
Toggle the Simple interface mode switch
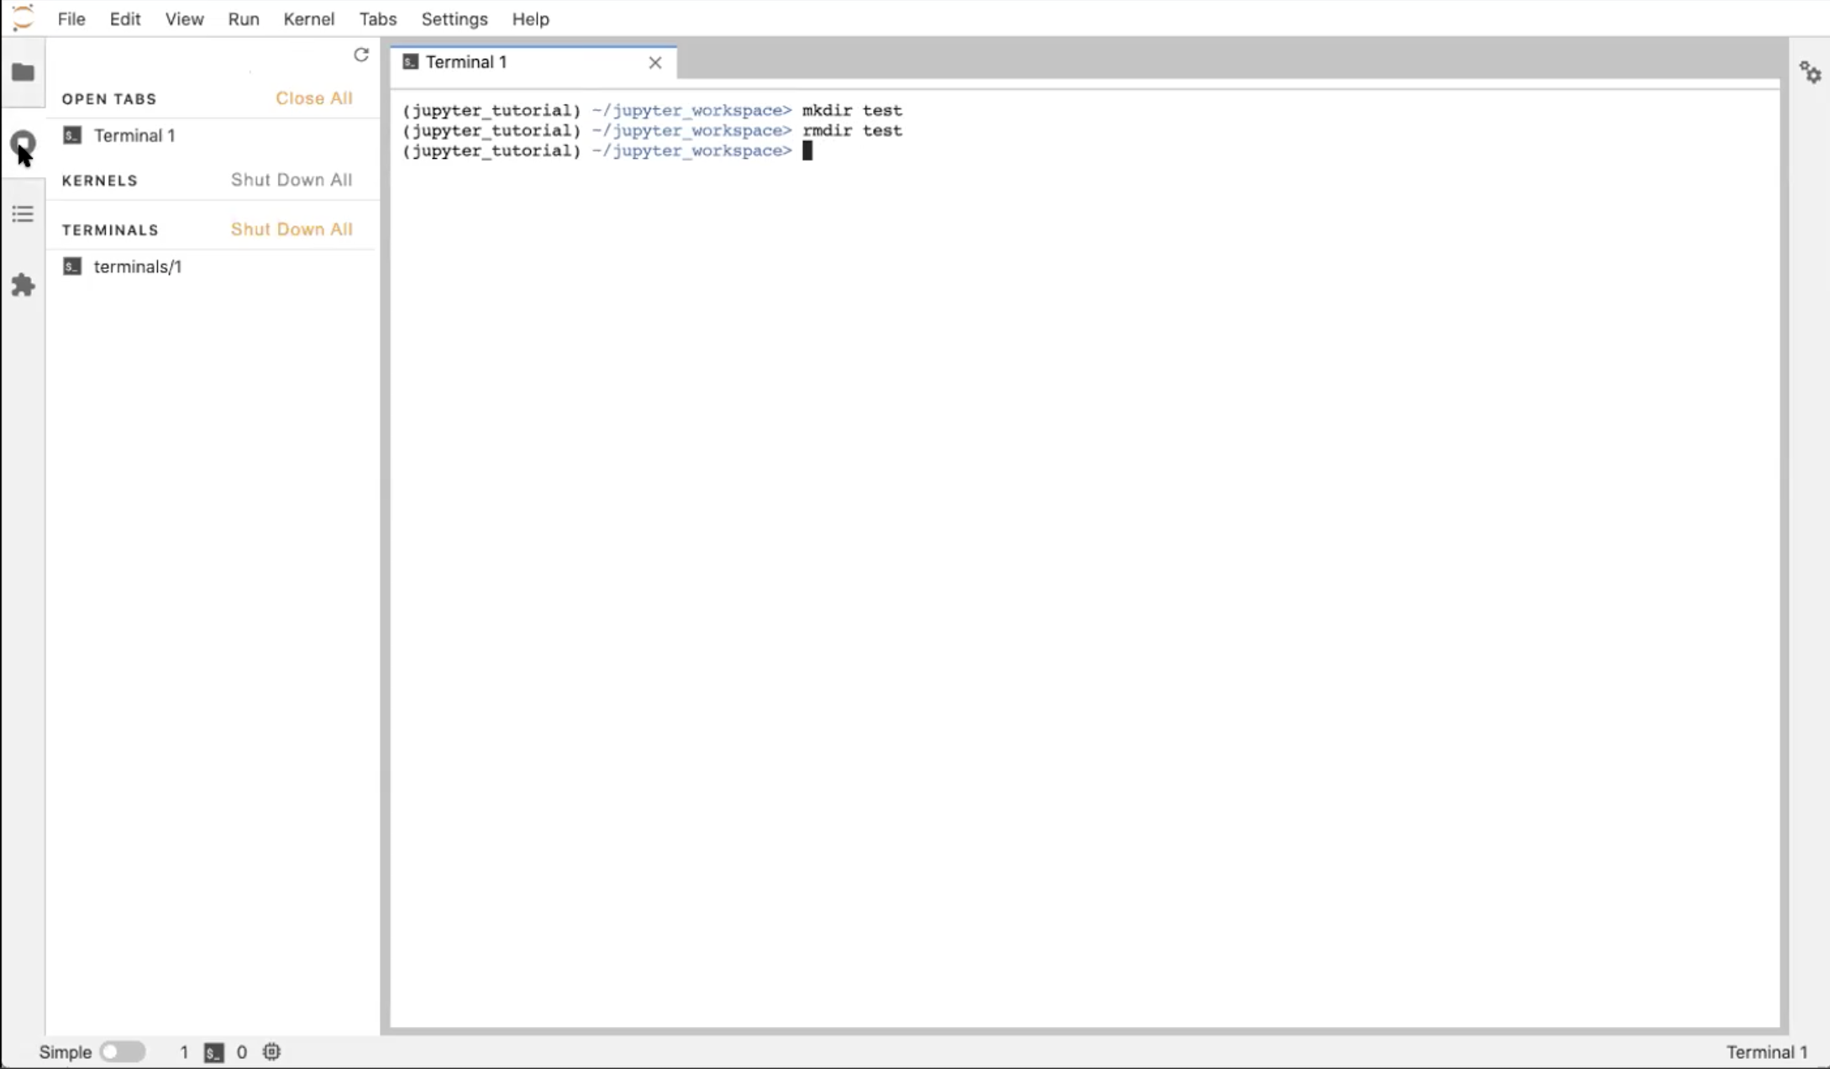pyautogui.click(x=122, y=1052)
